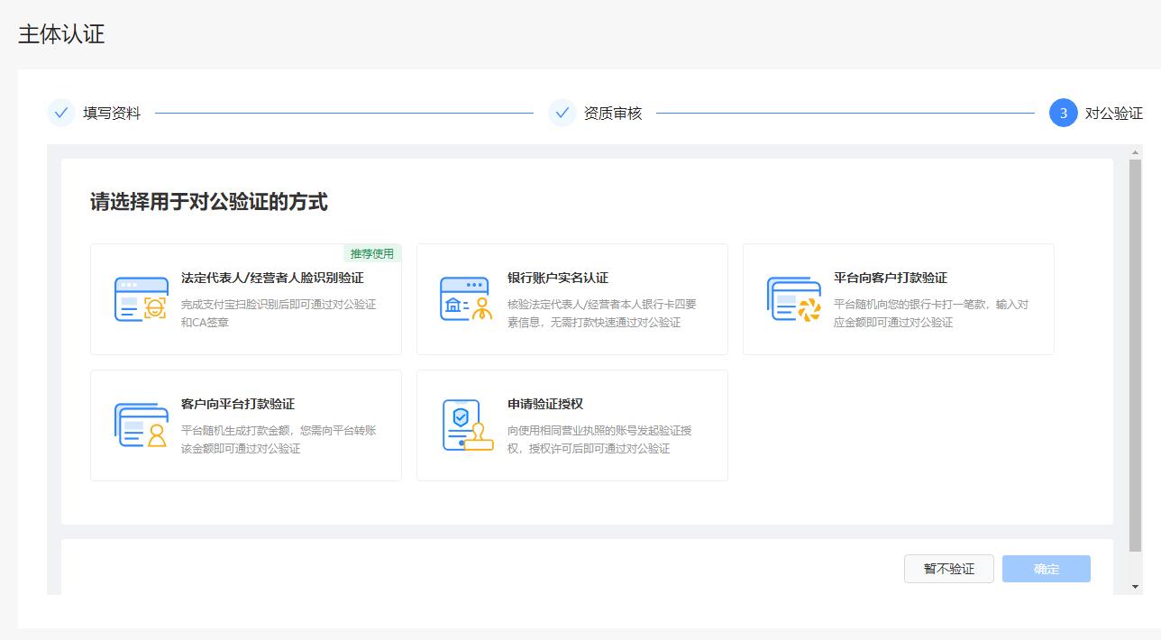Open the 对公验证 step label
The width and height of the screenshot is (1161, 640).
(x=1114, y=114)
